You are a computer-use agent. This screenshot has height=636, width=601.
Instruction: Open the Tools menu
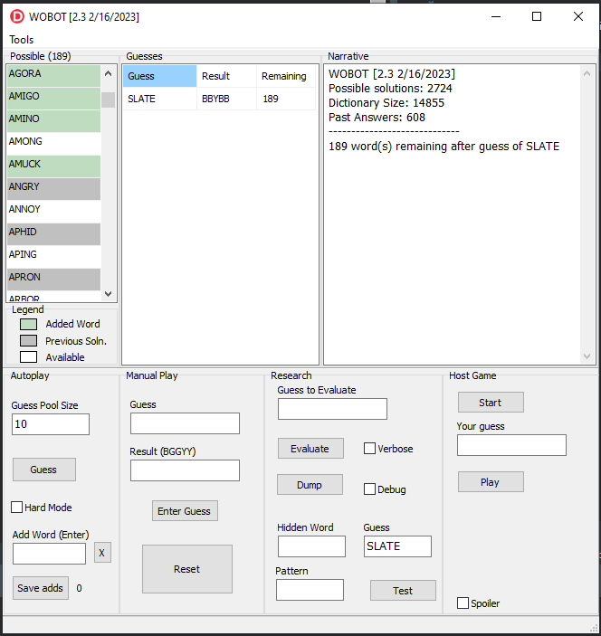[x=21, y=40]
